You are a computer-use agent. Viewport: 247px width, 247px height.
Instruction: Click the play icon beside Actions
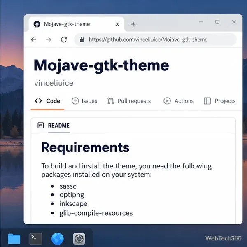tap(167, 101)
